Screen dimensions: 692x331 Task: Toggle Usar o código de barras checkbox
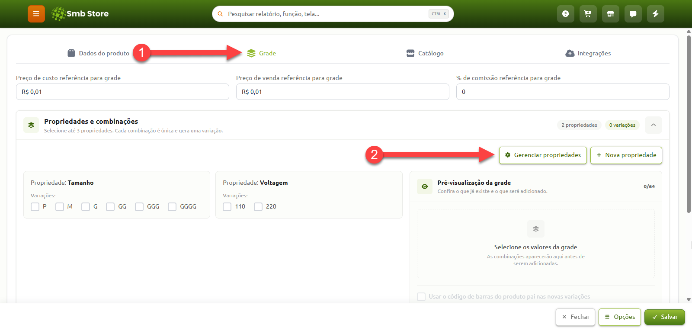421,297
